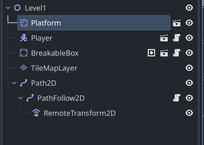Open the Player scene instance icon

(x=164, y=38)
